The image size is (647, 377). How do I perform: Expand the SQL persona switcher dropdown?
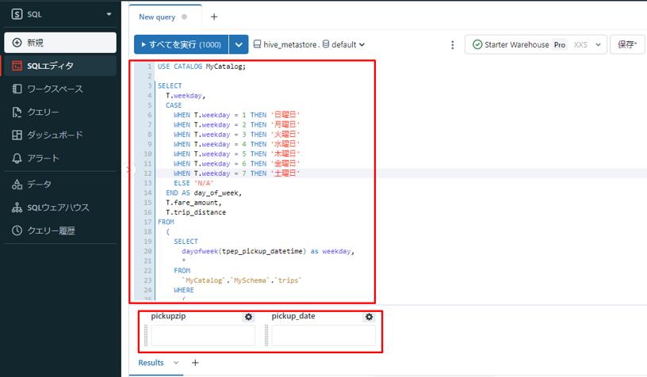[109, 14]
